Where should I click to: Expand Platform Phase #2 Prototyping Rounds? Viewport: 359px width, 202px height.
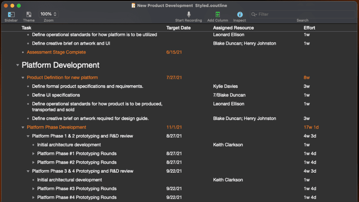[33, 162]
